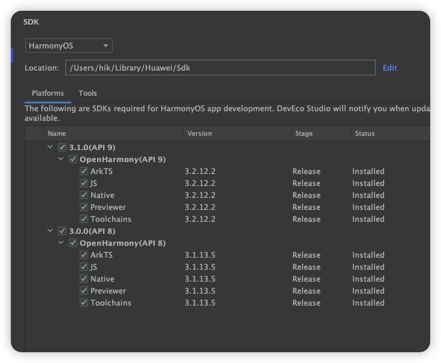Switch to the Tools tab
Screen dimensions: 441x363
pyautogui.click(x=87, y=93)
